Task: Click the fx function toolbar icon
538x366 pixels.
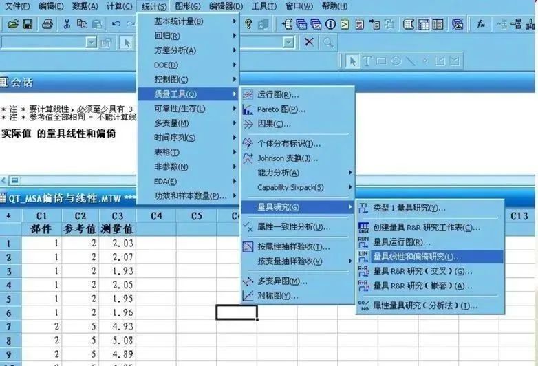Action: pyautogui.click(x=481, y=24)
